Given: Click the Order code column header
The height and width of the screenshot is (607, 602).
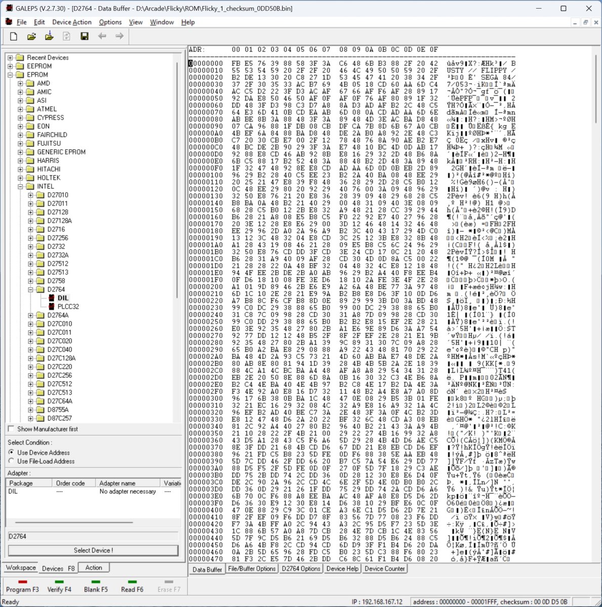Looking at the screenshot, I should pyautogui.click(x=74, y=483).
